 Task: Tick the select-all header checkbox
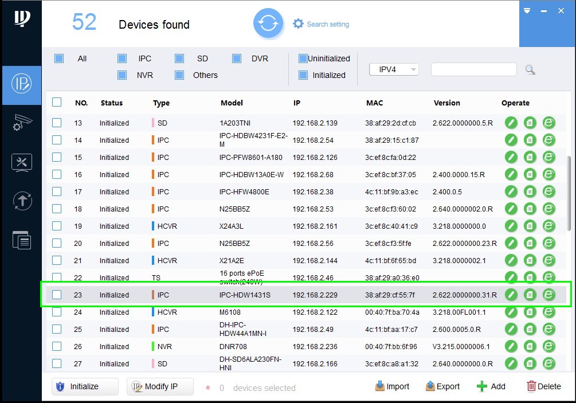point(57,103)
